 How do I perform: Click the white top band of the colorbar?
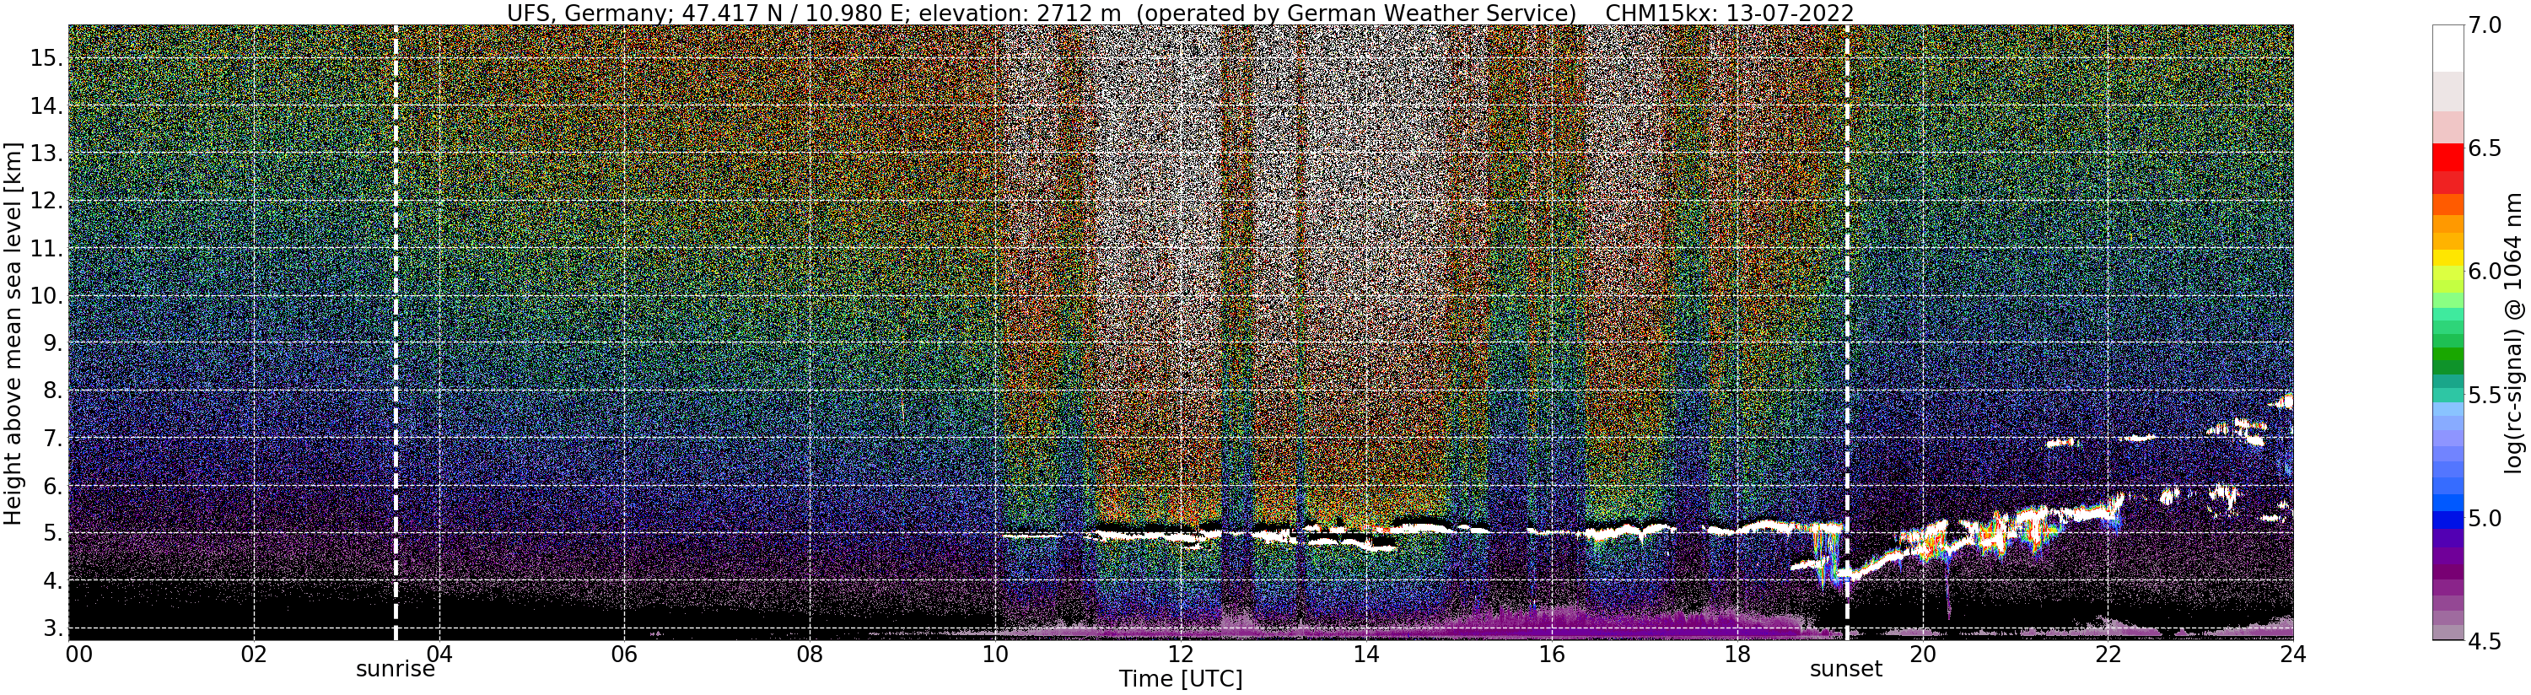pyautogui.click(x=2447, y=47)
